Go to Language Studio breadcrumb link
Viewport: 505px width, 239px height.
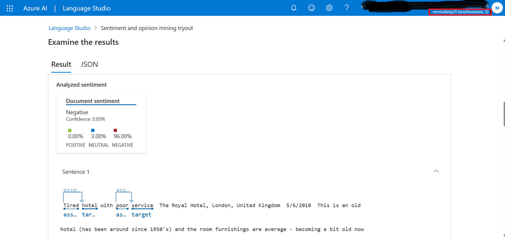tap(69, 28)
